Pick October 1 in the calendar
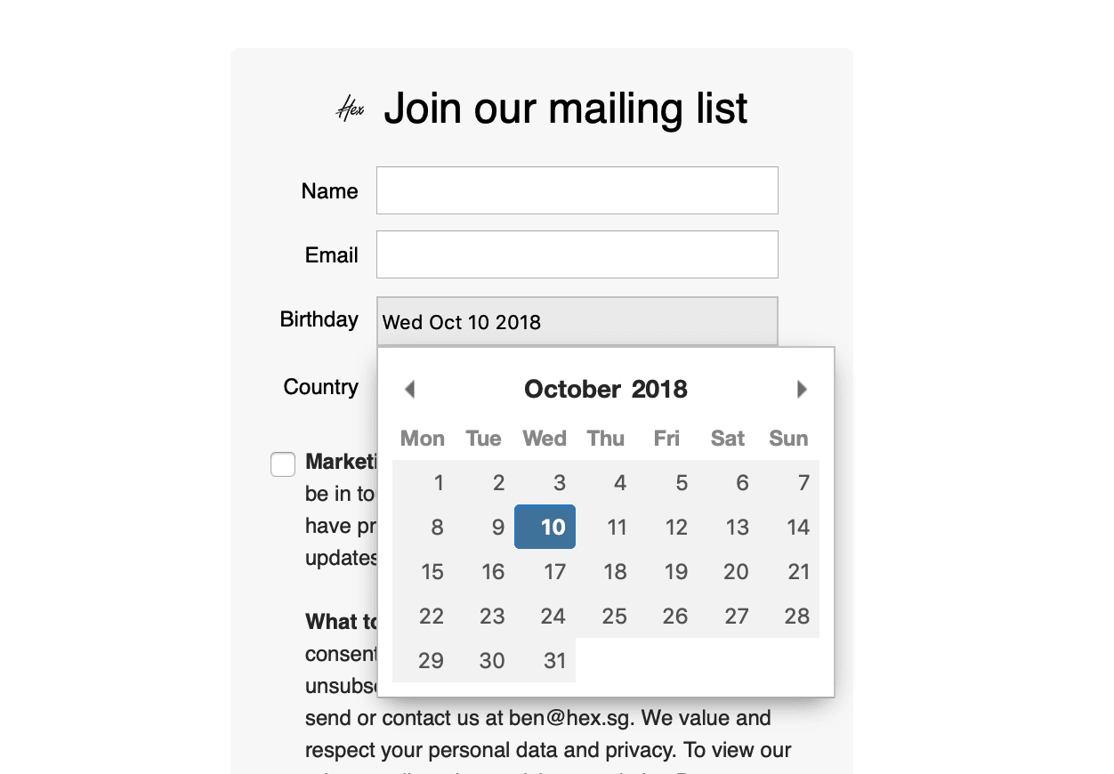The height and width of the screenshot is (774, 1114). tap(423, 482)
